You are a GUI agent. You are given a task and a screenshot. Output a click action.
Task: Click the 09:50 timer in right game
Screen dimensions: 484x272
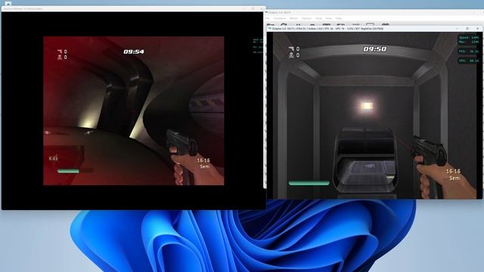375,49
